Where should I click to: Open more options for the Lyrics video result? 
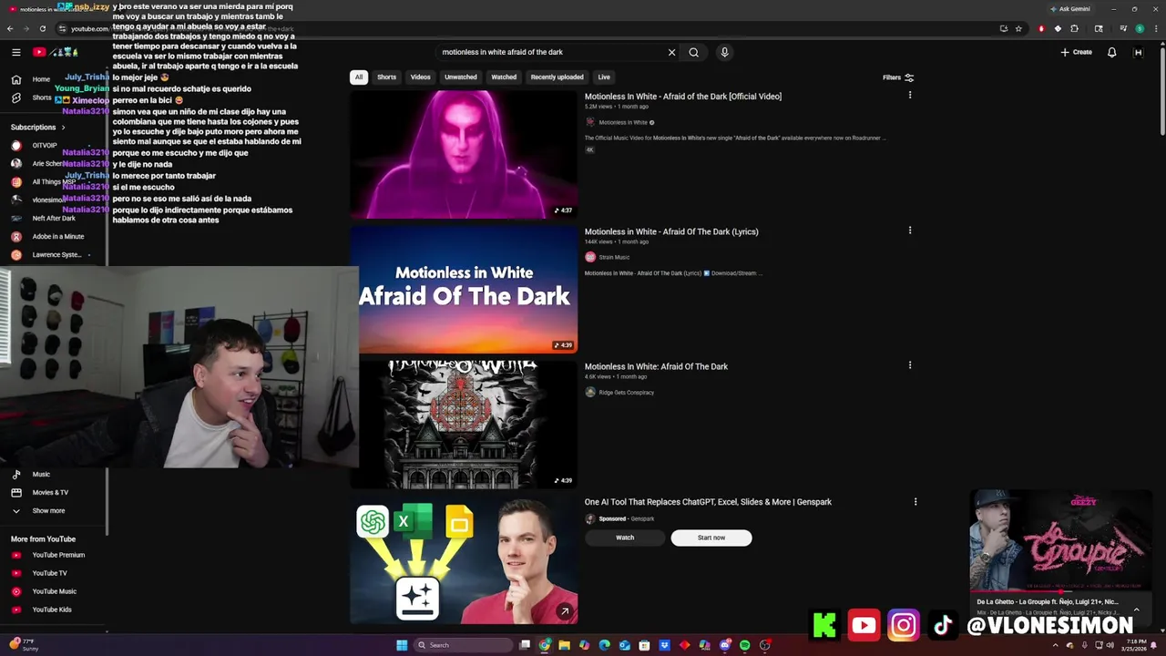coord(909,231)
